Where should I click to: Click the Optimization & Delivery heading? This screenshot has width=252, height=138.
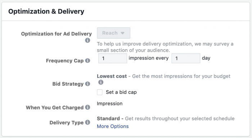[46, 11]
